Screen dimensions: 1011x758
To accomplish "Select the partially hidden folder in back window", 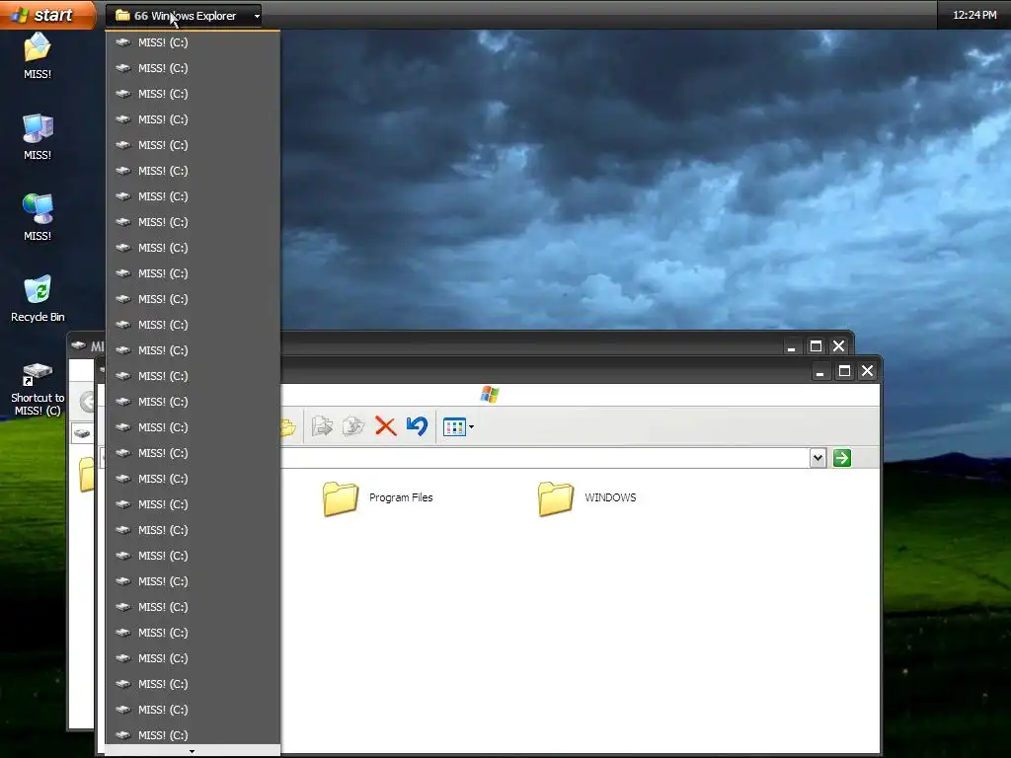I will pyautogui.click(x=86, y=475).
